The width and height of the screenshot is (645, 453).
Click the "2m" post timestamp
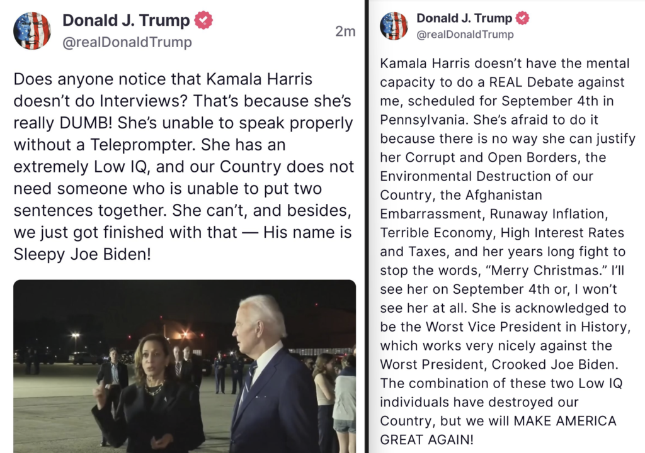pyautogui.click(x=345, y=31)
